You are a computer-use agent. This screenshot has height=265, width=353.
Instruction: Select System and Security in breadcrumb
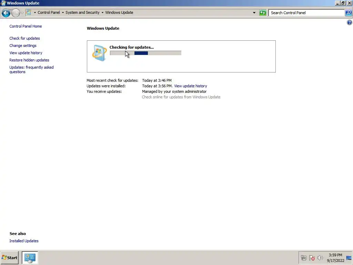click(x=82, y=12)
